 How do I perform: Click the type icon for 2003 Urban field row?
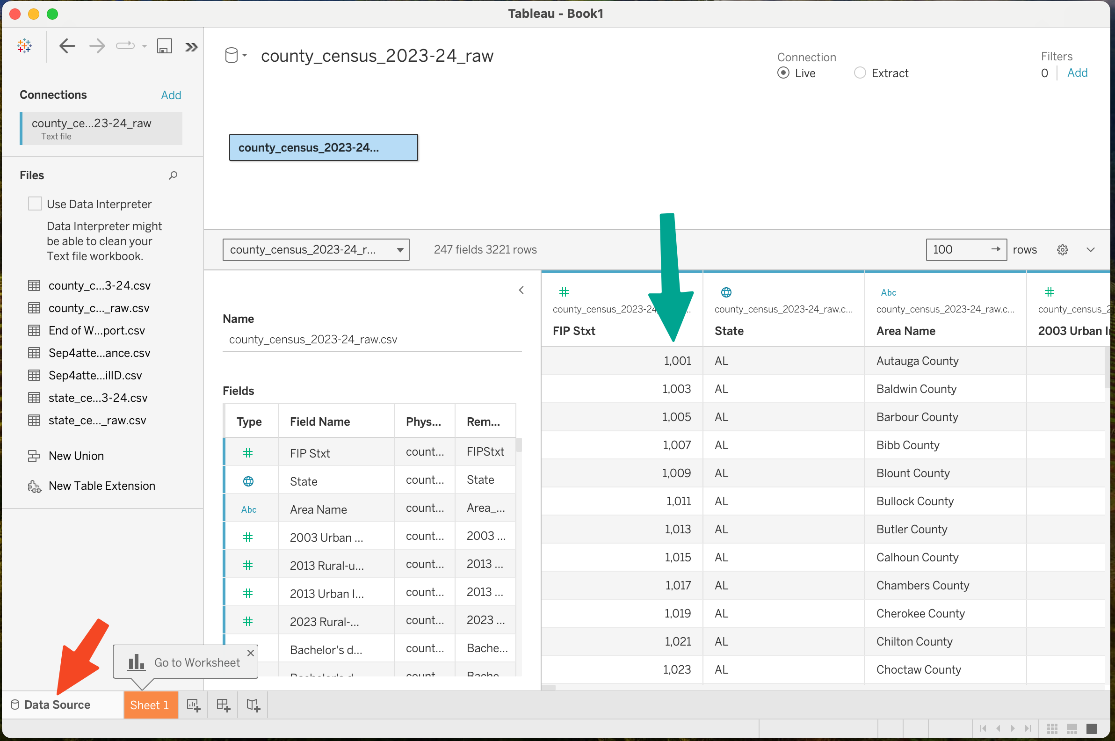coord(247,537)
